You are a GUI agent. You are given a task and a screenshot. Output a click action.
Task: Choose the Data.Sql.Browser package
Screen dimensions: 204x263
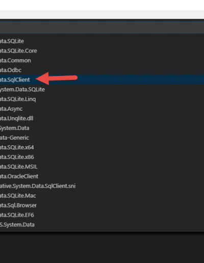[102, 205]
